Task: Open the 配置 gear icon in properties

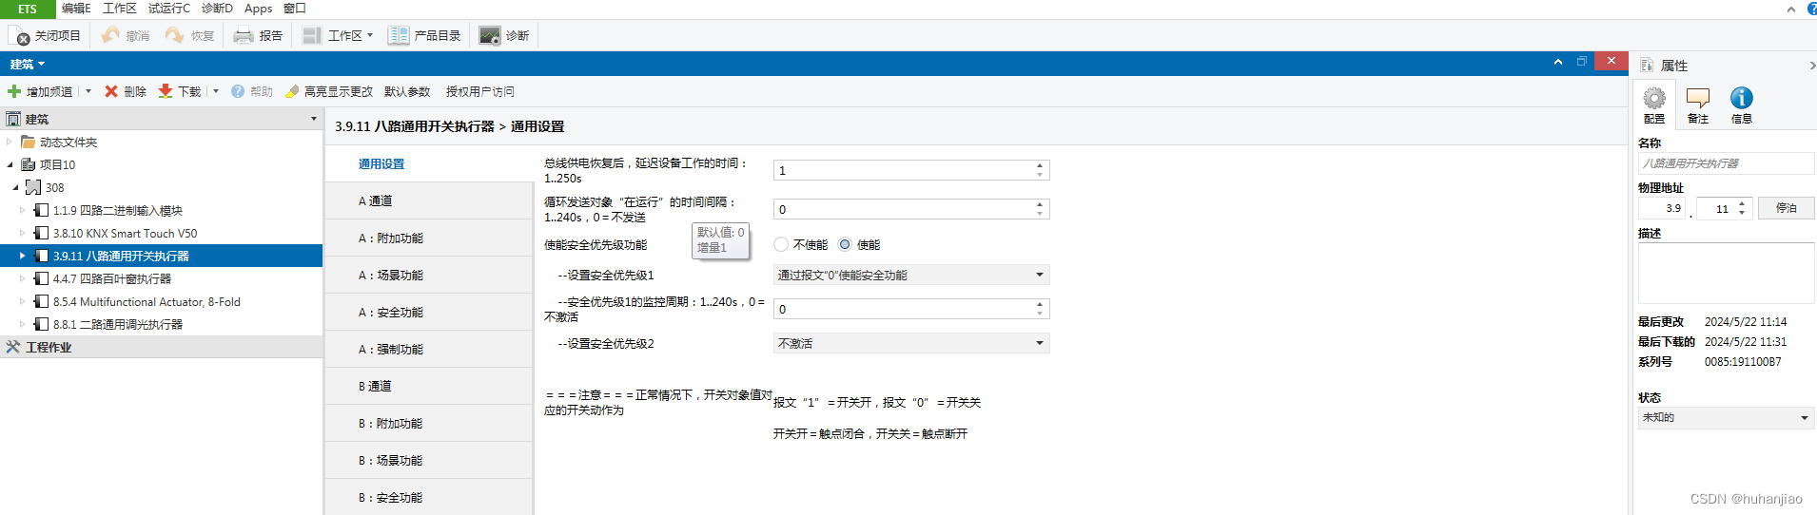Action: tap(1654, 99)
